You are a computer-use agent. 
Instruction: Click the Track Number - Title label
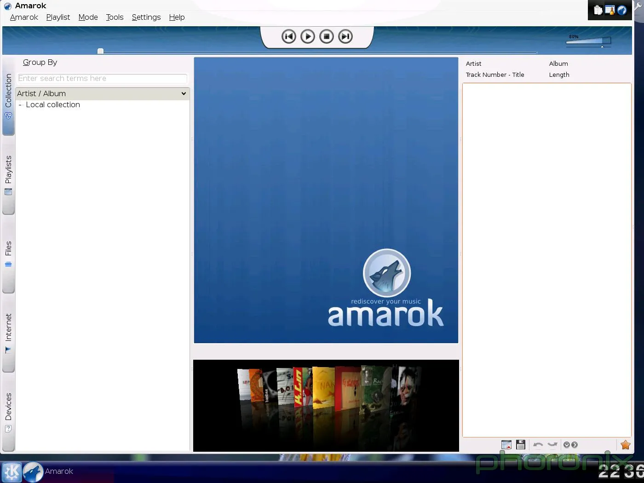pos(495,75)
